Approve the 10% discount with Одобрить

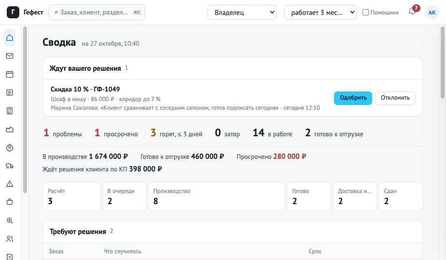coord(353,98)
